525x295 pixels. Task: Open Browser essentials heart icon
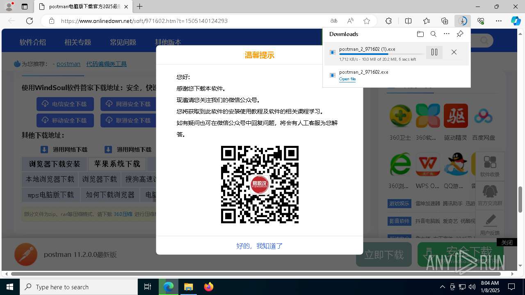click(481, 21)
